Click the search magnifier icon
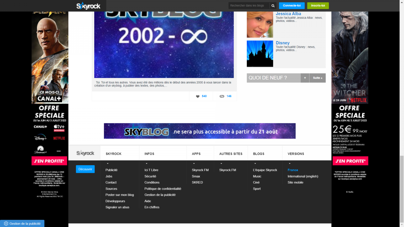 click(x=273, y=6)
